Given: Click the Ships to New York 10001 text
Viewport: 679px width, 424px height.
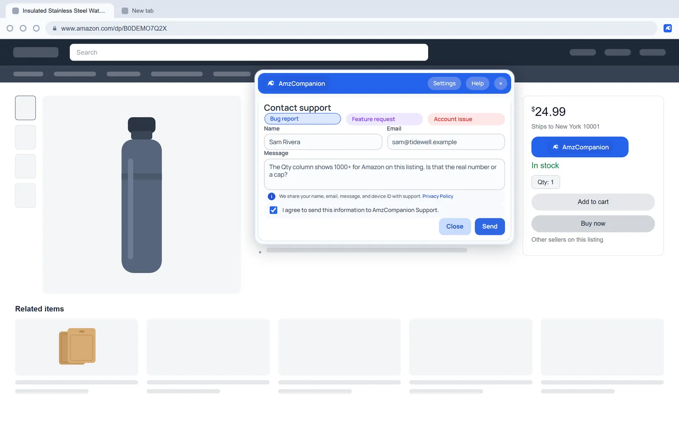Looking at the screenshot, I should click(565, 127).
